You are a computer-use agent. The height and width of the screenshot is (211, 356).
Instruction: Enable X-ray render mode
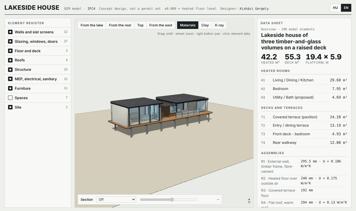(x=219, y=25)
